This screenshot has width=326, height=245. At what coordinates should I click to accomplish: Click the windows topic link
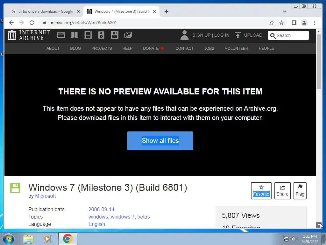point(98,217)
